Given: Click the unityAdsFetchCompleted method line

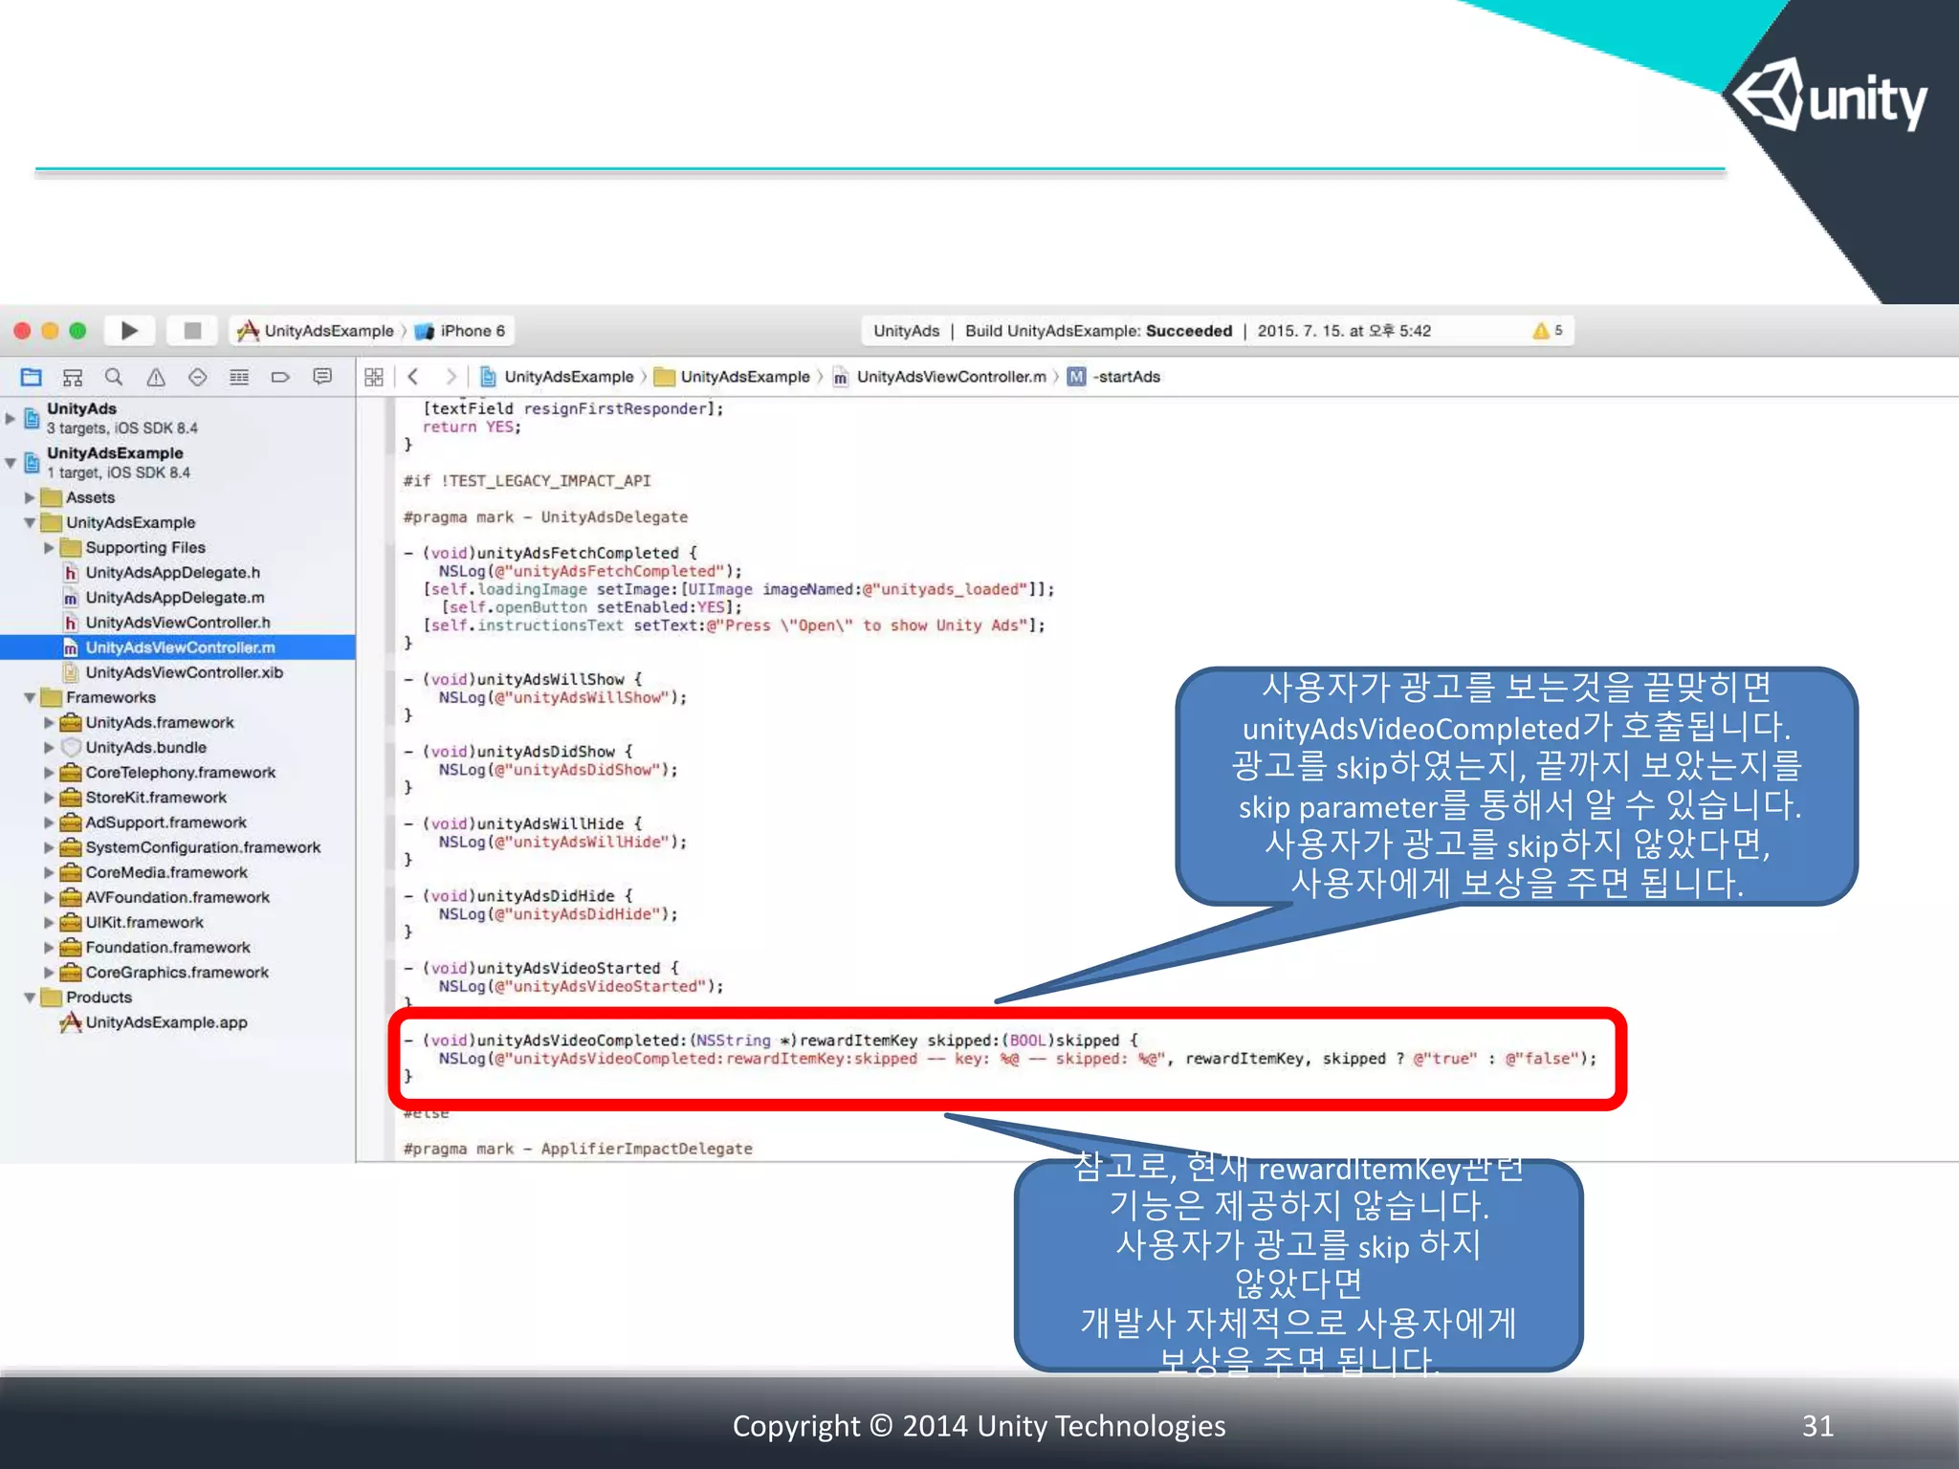Looking at the screenshot, I should [551, 553].
